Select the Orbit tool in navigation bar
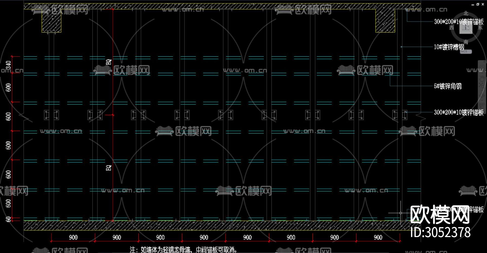487x253 pixels. pos(482,96)
